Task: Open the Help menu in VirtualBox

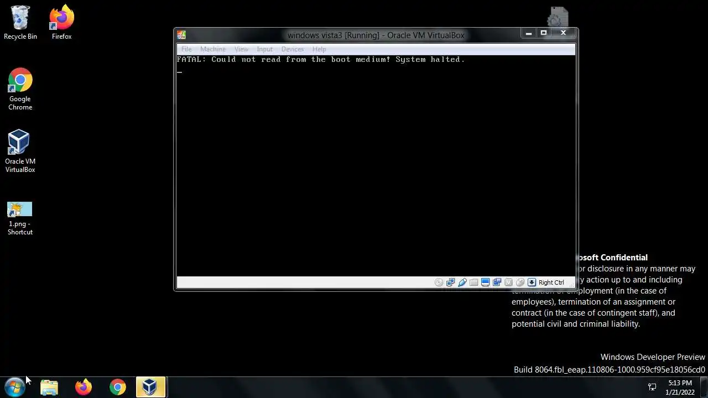Action: click(x=319, y=49)
